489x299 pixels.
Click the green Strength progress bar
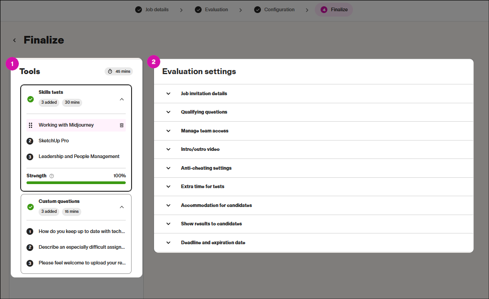(x=76, y=183)
